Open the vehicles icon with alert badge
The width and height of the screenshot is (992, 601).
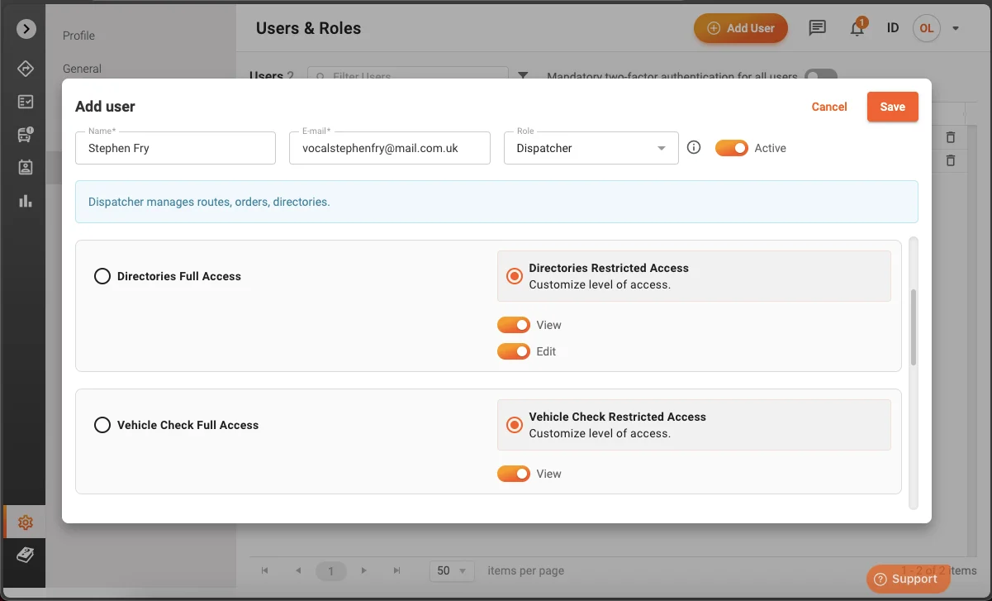(x=26, y=135)
